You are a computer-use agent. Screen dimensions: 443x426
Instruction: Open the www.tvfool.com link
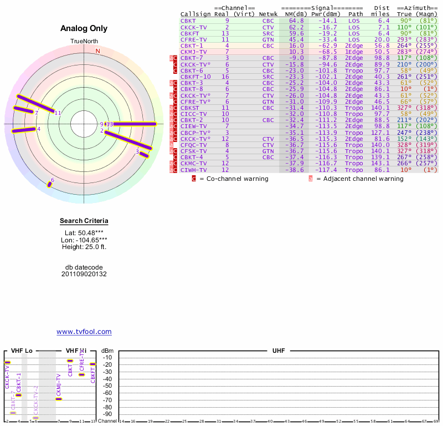tap(84, 332)
